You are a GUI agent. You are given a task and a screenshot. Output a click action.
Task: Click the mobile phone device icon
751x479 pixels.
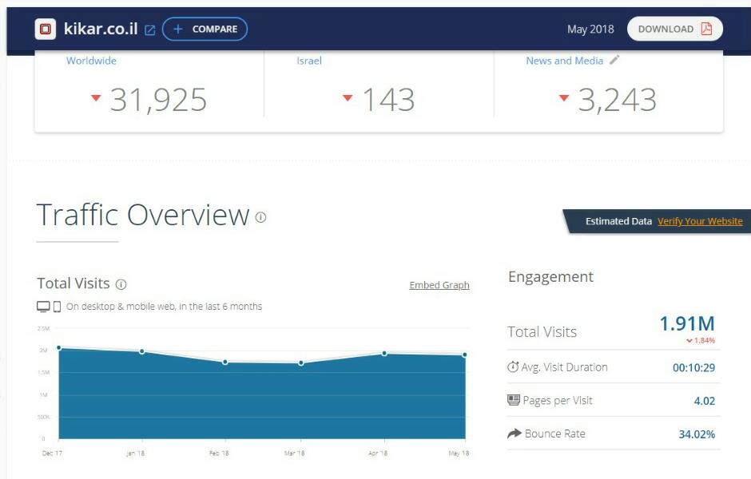(x=57, y=307)
